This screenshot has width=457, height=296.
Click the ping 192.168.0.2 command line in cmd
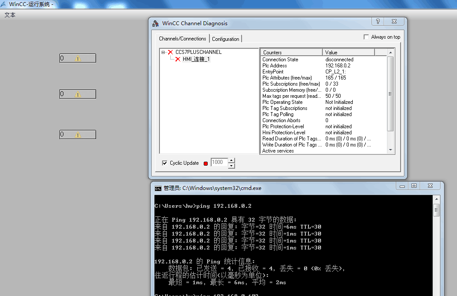(x=203, y=206)
